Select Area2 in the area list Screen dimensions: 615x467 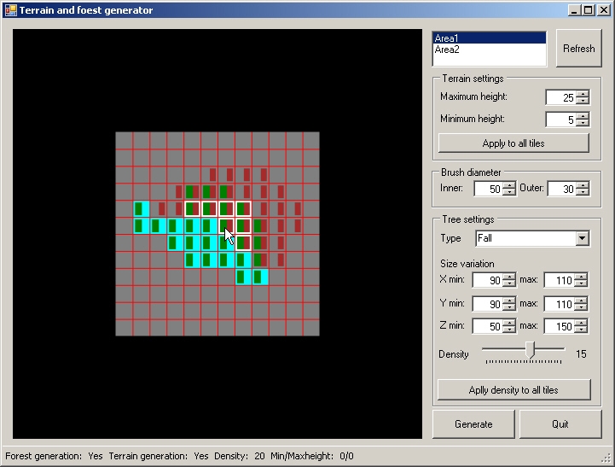(x=489, y=50)
